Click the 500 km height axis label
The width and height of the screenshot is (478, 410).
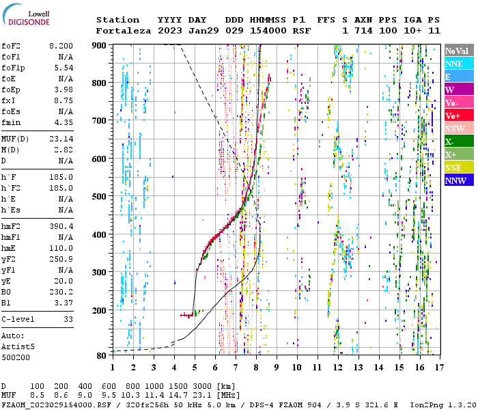click(x=99, y=197)
